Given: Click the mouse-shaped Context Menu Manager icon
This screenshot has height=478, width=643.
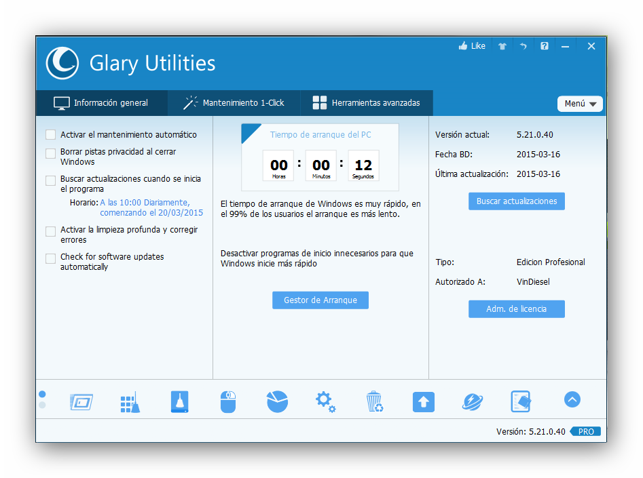Looking at the screenshot, I should pyautogui.click(x=228, y=401).
